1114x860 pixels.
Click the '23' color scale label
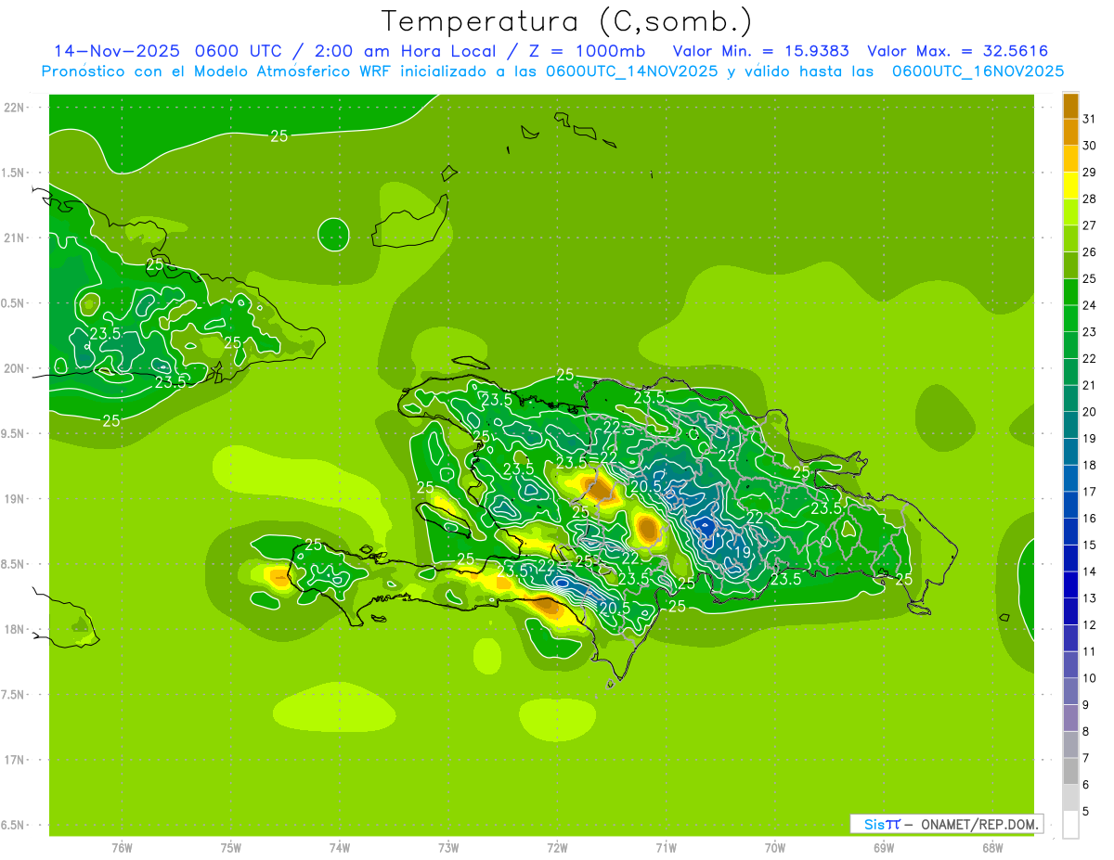point(1089,332)
